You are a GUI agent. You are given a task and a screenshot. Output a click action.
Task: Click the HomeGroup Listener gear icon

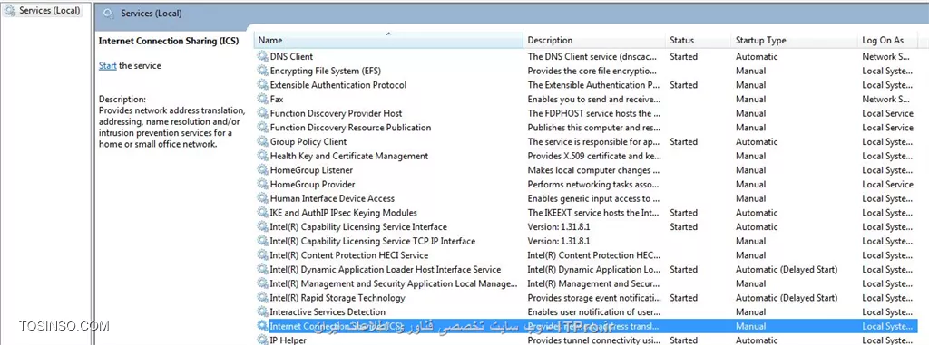tap(262, 170)
